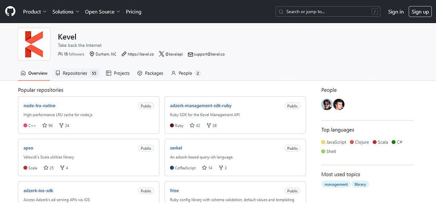Switch to the People tab
Screen dimensions: 436x203
click(x=185, y=73)
